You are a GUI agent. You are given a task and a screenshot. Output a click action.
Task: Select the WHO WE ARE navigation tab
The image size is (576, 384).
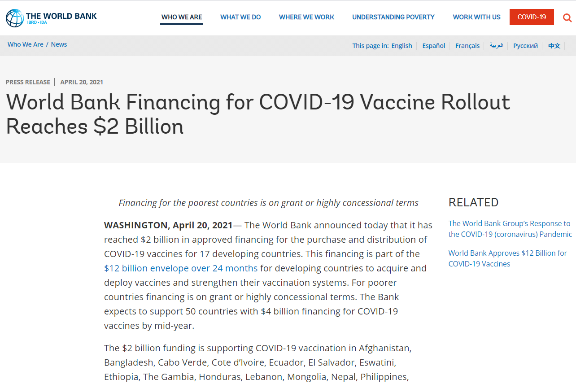pos(181,17)
